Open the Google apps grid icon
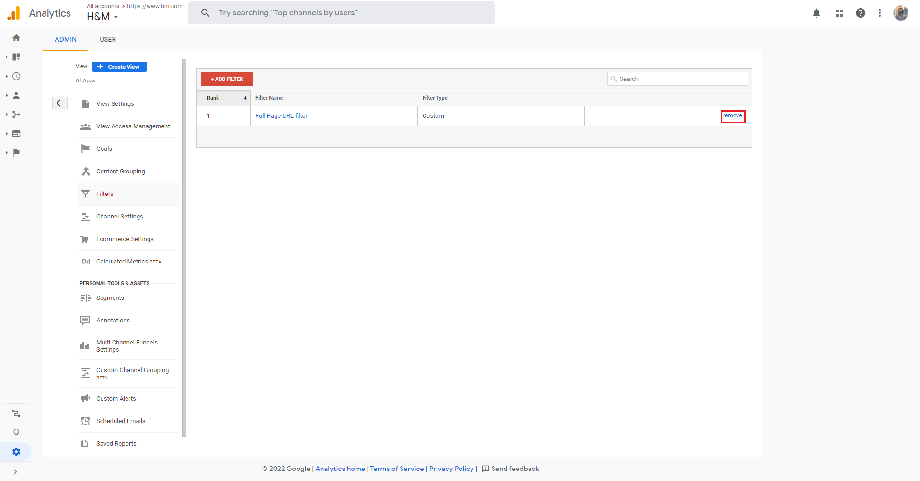 pyautogui.click(x=839, y=13)
